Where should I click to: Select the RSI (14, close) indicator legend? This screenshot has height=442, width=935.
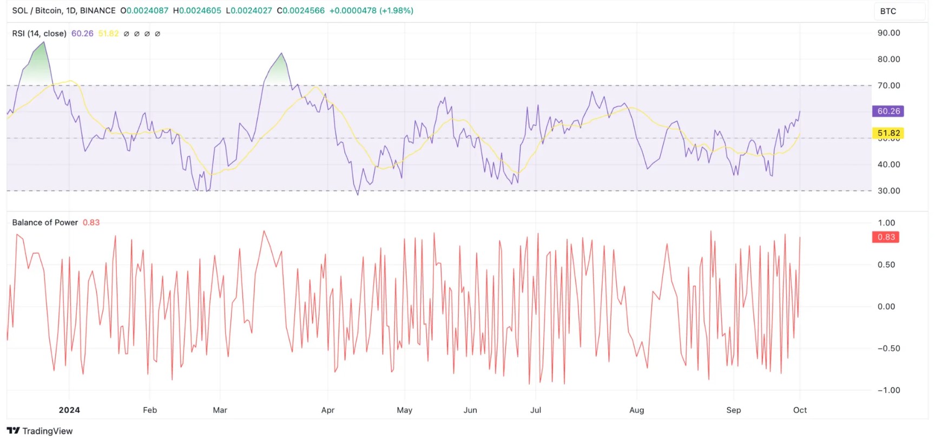[39, 34]
